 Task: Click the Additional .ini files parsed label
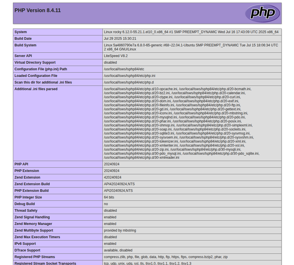coord(36,89)
